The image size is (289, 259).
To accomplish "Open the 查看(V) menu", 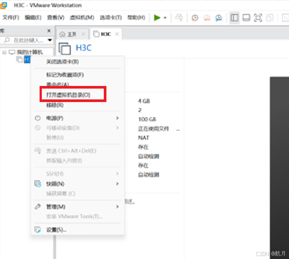I will click(56, 18).
